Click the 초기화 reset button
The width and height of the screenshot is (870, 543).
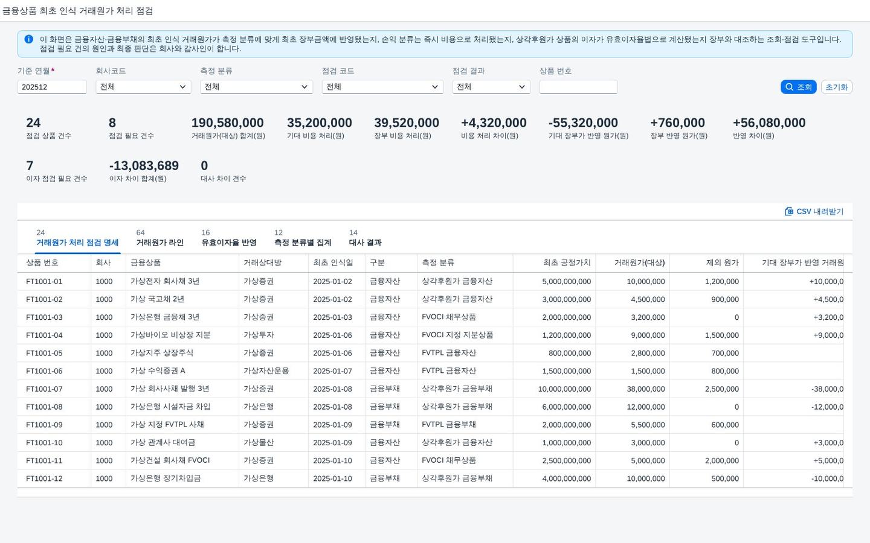tap(836, 87)
